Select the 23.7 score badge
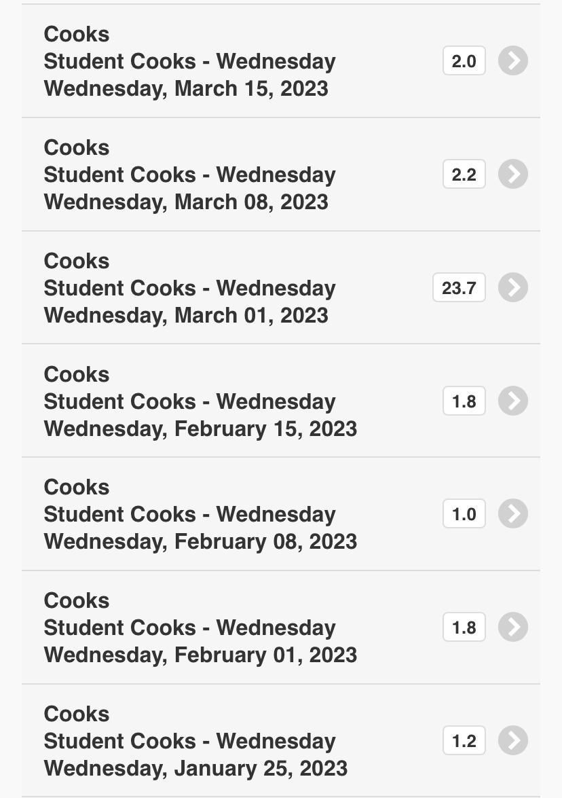The height and width of the screenshot is (798, 562). 459,288
